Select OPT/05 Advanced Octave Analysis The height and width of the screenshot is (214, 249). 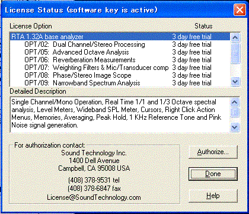click(x=120, y=52)
